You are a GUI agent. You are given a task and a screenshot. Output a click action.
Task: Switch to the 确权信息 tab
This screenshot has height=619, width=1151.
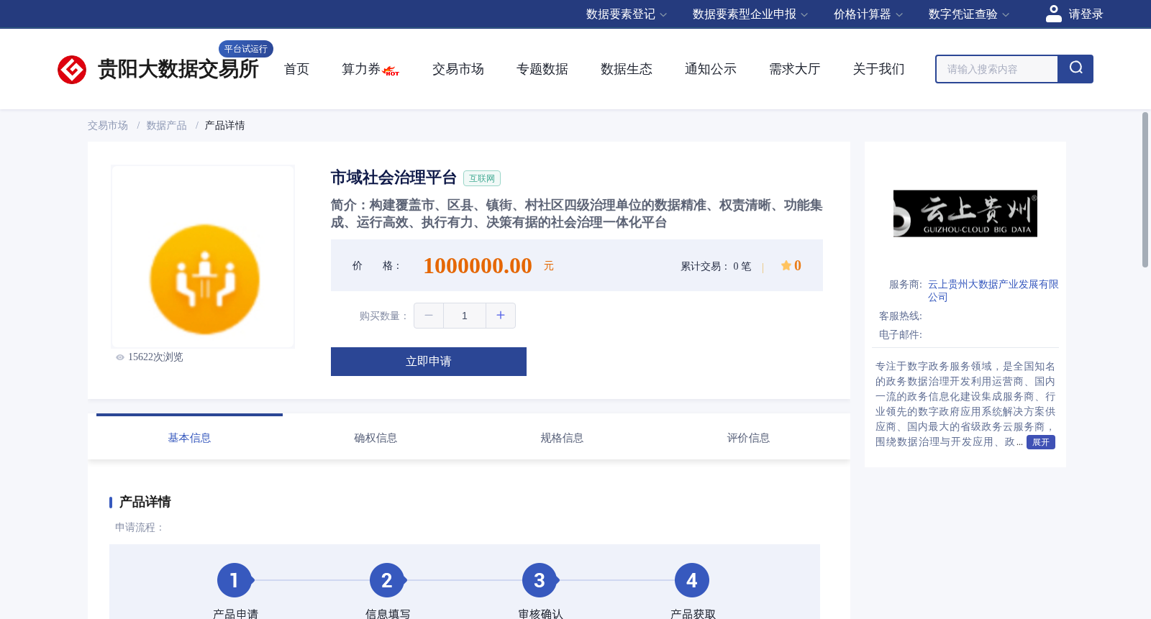(x=376, y=438)
